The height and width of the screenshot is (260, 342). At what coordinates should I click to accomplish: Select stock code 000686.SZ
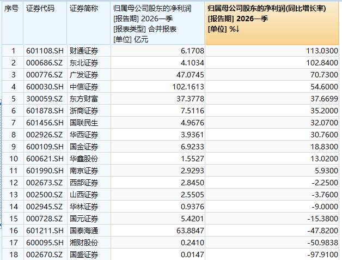point(45,63)
